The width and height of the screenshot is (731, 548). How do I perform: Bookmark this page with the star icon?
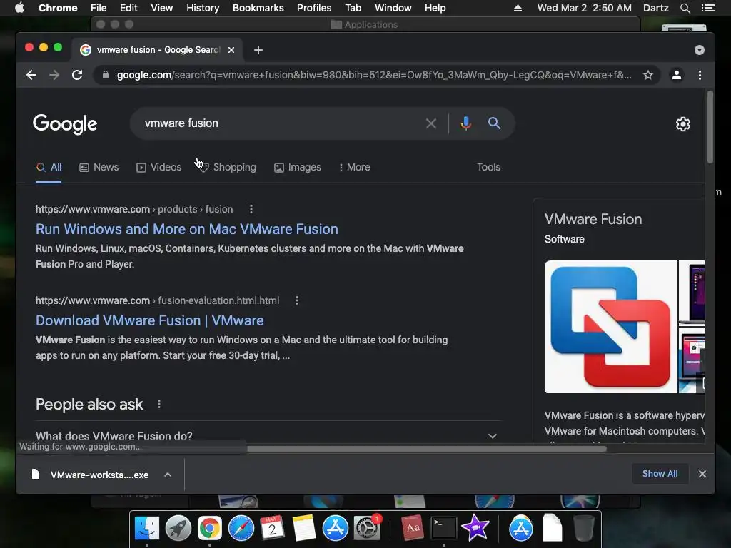pyautogui.click(x=648, y=75)
